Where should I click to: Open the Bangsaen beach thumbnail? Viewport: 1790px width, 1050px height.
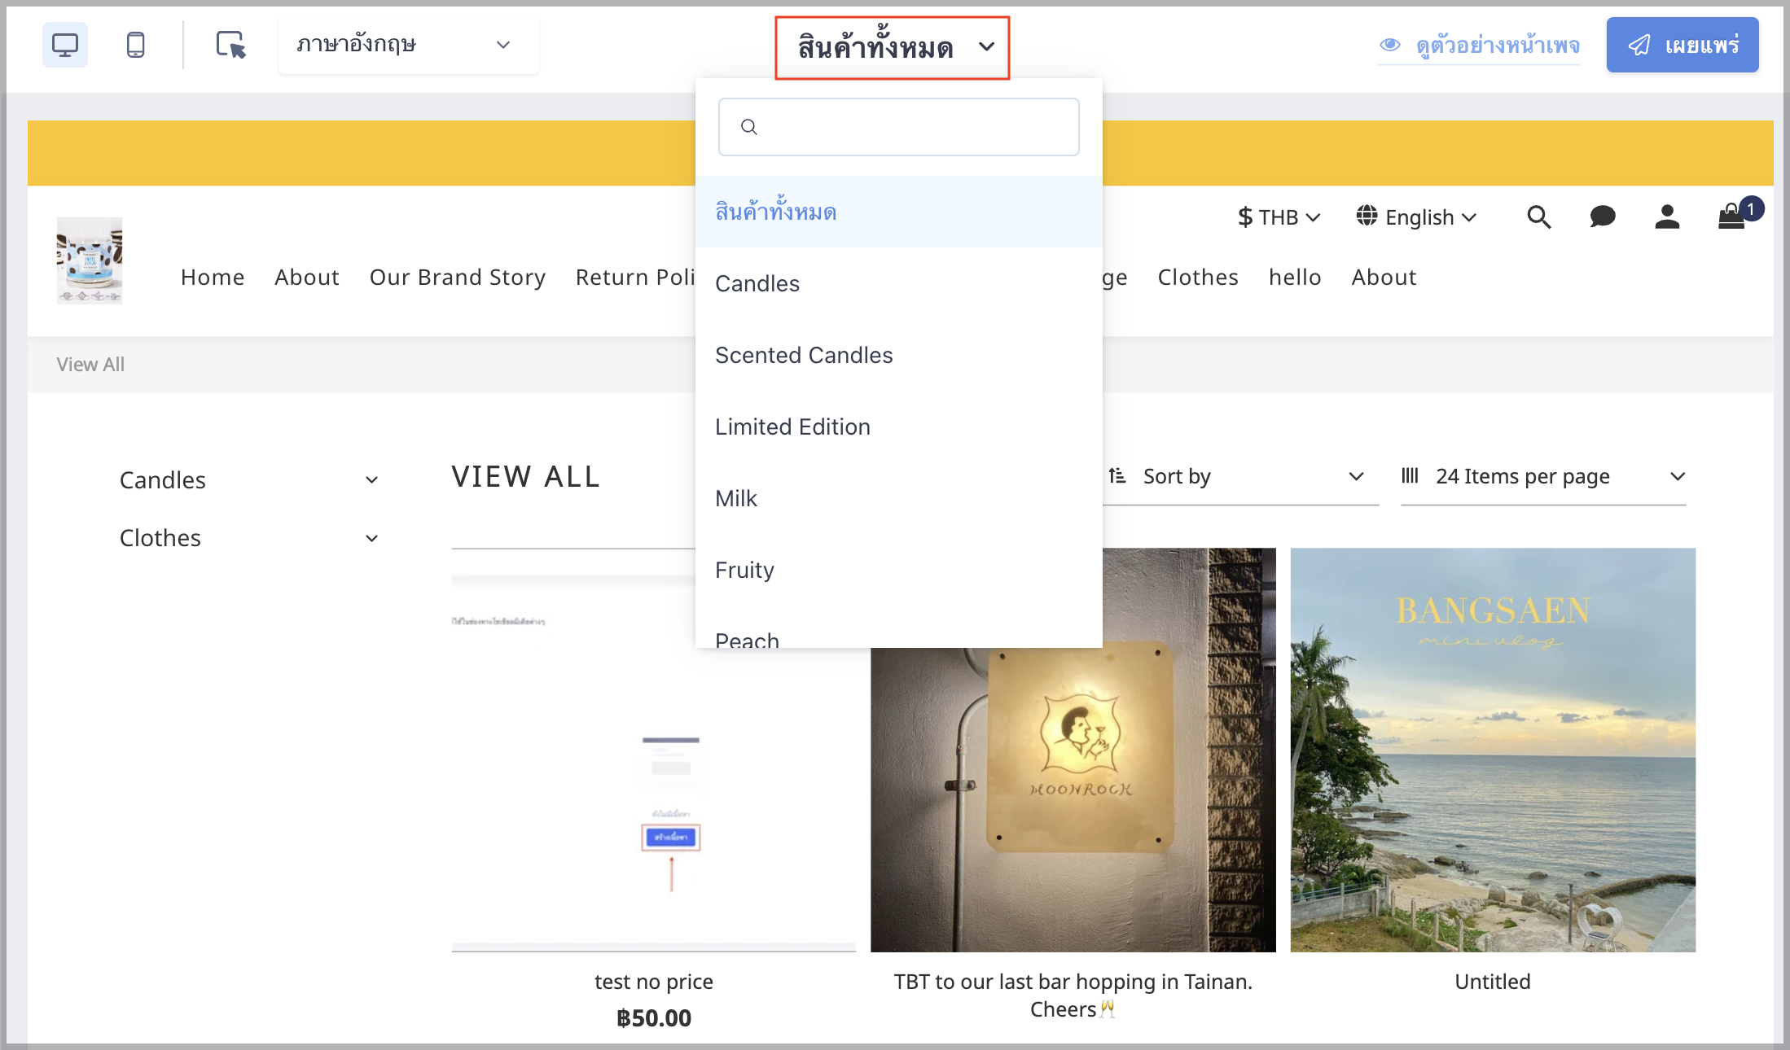click(x=1493, y=750)
